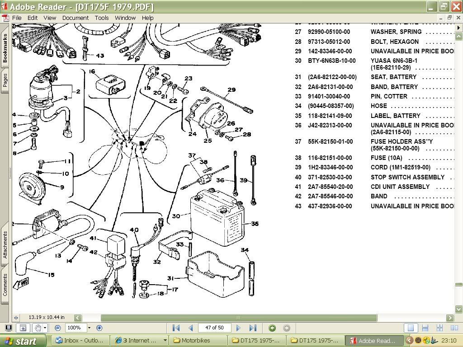
Task: Open the Bookmarks side tab
Action: tap(5, 48)
